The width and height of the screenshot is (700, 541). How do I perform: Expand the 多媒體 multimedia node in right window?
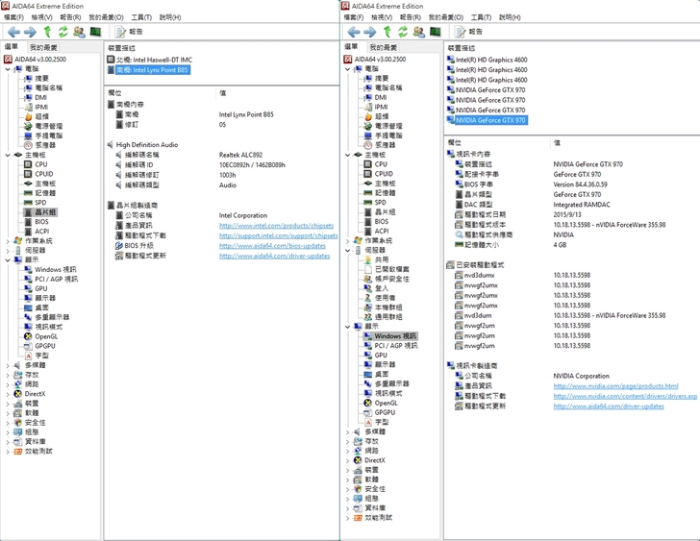point(347,431)
